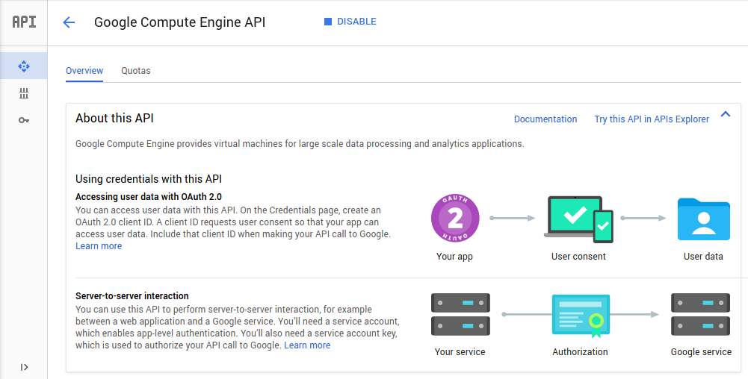Click the Authorization certificate icon
748x379 pixels.
coord(581,316)
